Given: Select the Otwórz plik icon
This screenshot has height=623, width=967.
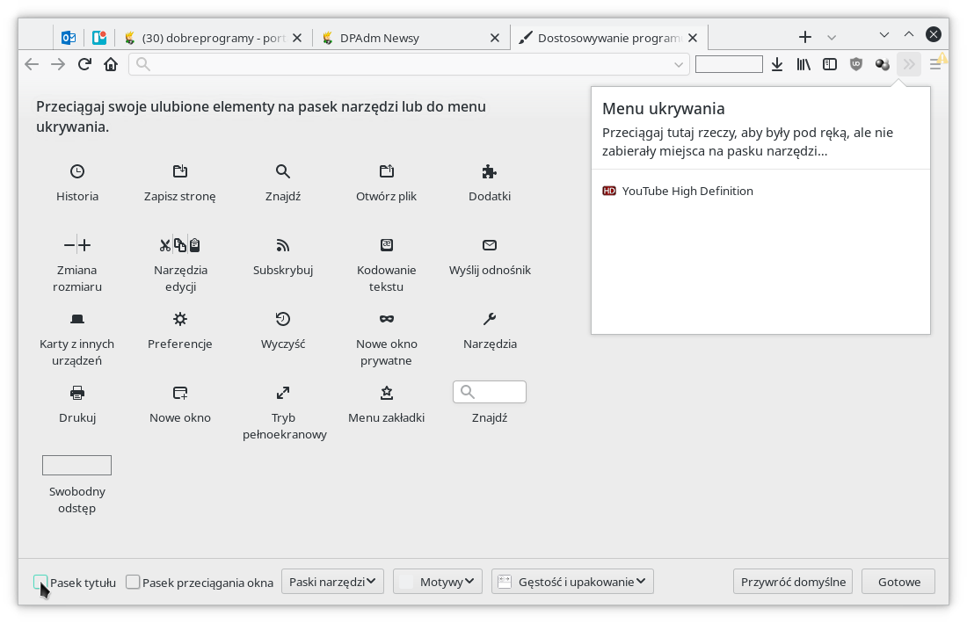Looking at the screenshot, I should (x=386, y=171).
